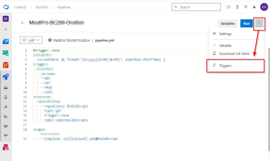270x161 pixels.
Task: Open the Artifacts hub in sidebar
Action: (x=6, y=147)
